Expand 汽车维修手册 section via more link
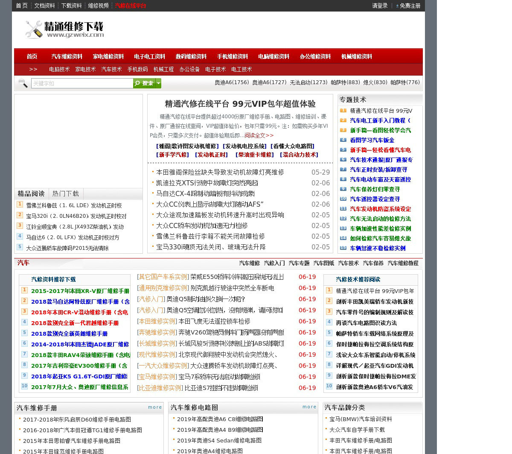Viewport: 512px width, 454px height. point(155,407)
